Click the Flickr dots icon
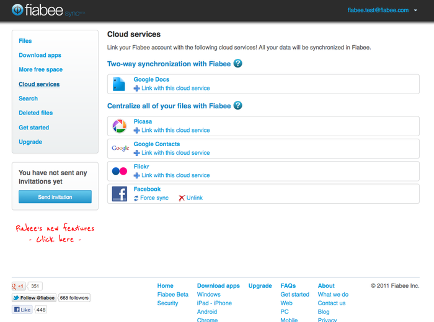Screen dimensions: 434x322 click(120, 172)
